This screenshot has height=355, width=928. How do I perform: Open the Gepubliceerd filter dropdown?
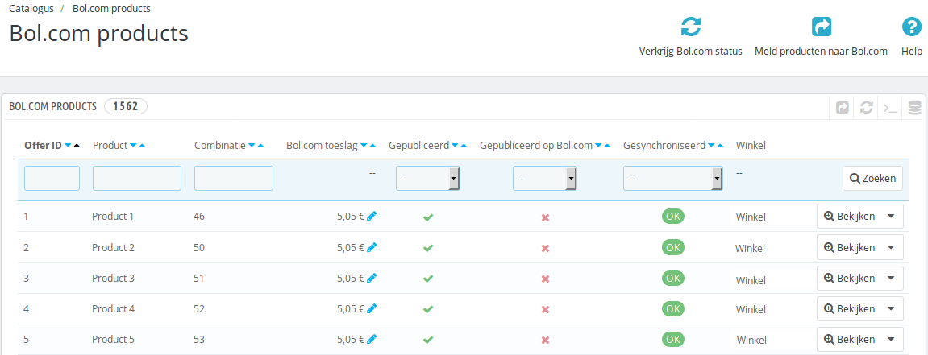(x=428, y=179)
